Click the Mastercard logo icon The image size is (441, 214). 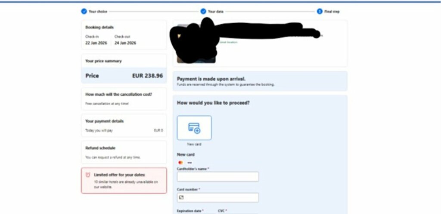(x=180, y=163)
